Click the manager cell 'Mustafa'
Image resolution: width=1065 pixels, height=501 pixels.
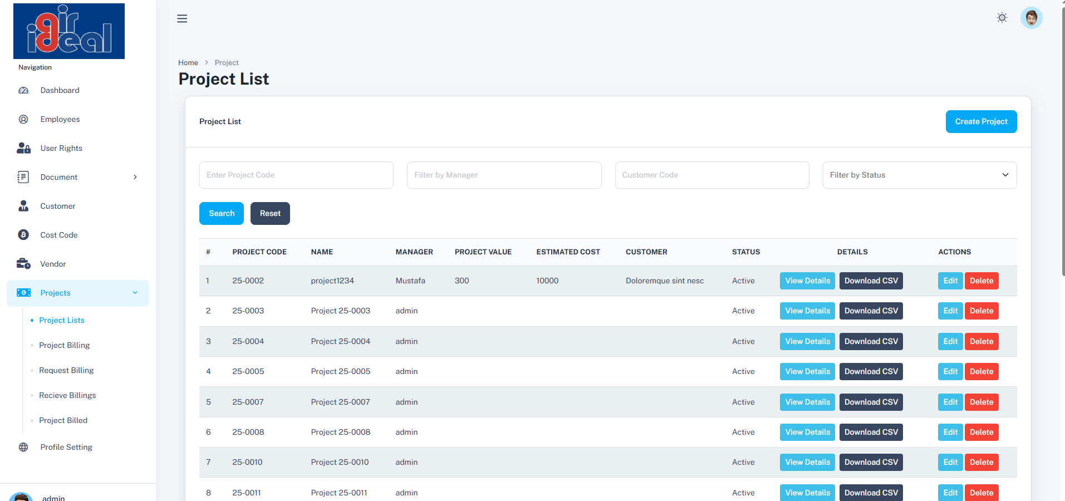click(410, 281)
